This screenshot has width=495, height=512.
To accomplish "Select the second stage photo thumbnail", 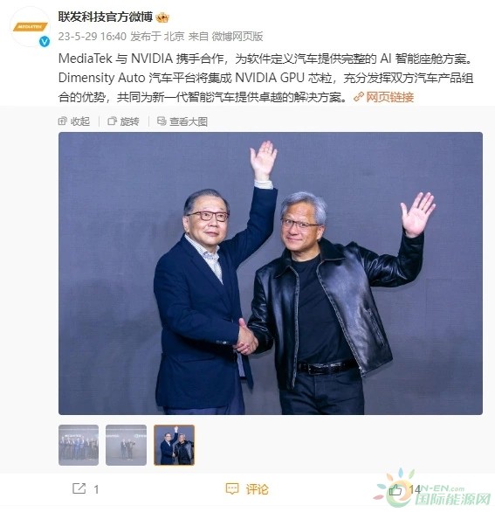I will 126,445.
